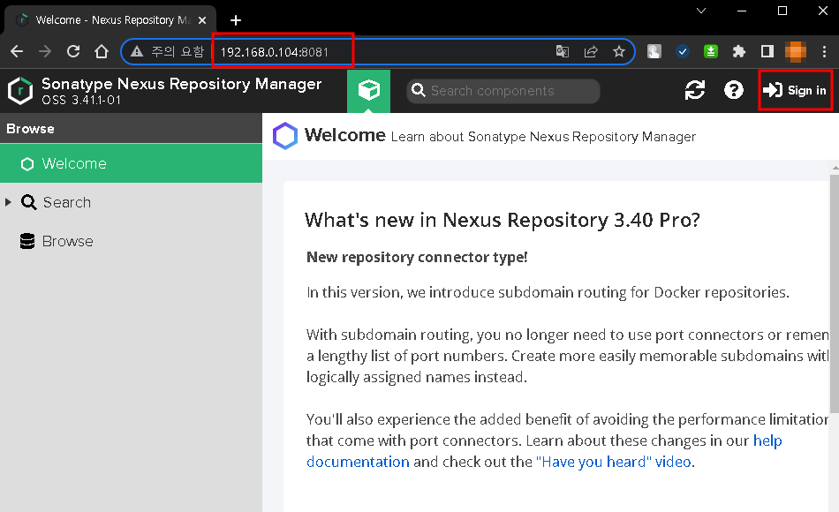Click the magnifier icon next to Search
Screen dimensions: 839x512
click(29, 202)
